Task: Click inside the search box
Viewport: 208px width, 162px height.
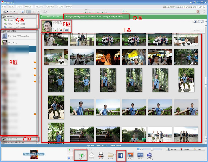Action: [x=161, y=12]
